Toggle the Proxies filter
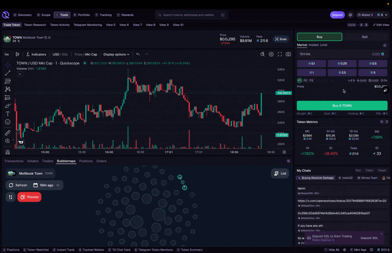Image resolution: width=392 pixels, height=253 pixels. (29, 197)
